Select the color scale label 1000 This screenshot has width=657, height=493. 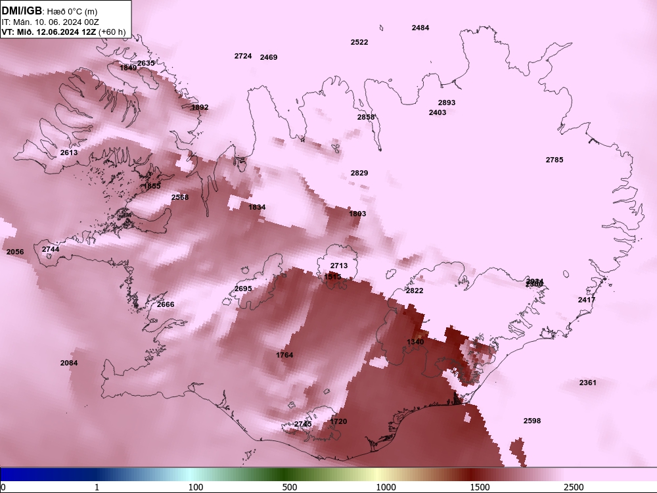[x=386, y=488]
